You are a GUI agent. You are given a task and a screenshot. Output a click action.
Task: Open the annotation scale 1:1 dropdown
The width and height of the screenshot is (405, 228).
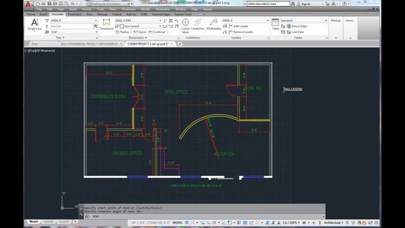pos(292,222)
